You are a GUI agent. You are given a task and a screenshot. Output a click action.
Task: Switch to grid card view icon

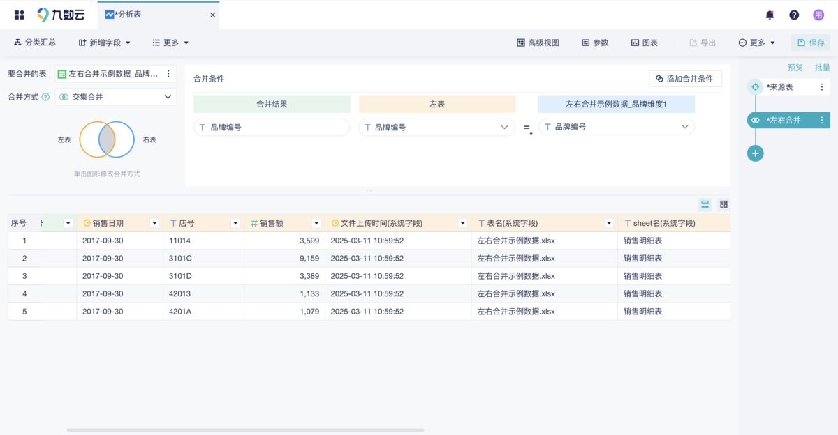[723, 204]
